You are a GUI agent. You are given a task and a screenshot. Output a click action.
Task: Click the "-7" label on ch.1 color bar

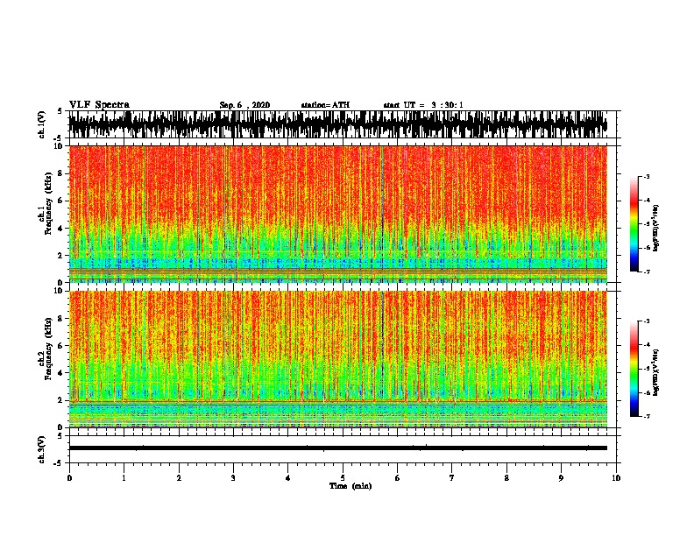click(646, 272)
